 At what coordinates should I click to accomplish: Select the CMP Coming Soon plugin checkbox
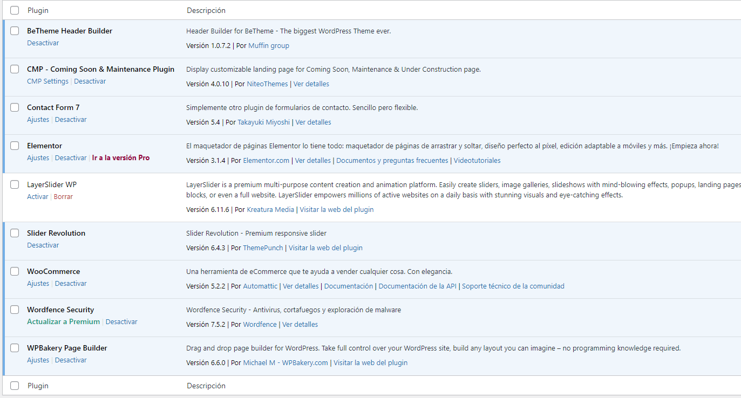pyautogui.click(x=15, y=69)
